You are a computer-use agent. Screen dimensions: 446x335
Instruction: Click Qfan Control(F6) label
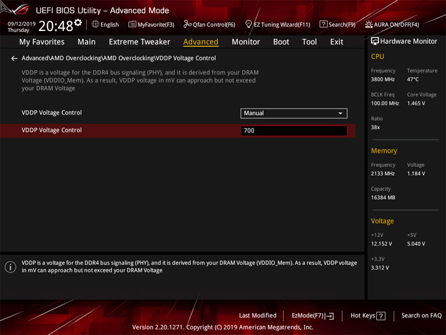pos(214,25)
